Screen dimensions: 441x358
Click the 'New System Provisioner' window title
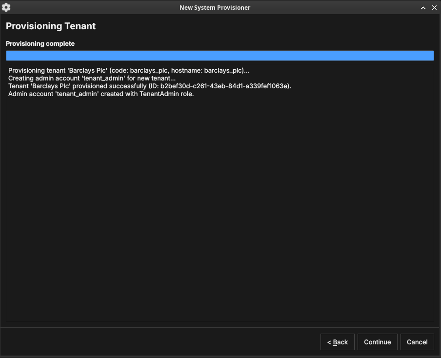coord(215,8)
